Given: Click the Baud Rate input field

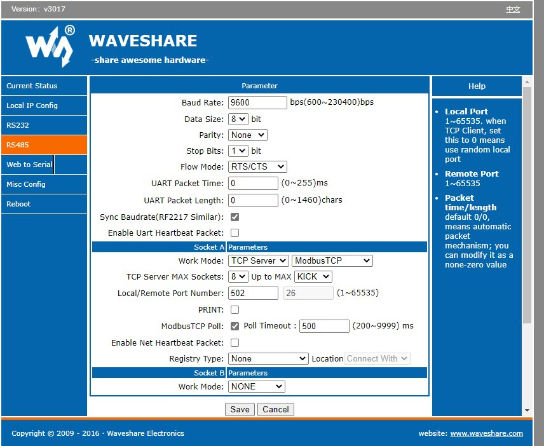Looking at the screenshot, I should [257, 103].
